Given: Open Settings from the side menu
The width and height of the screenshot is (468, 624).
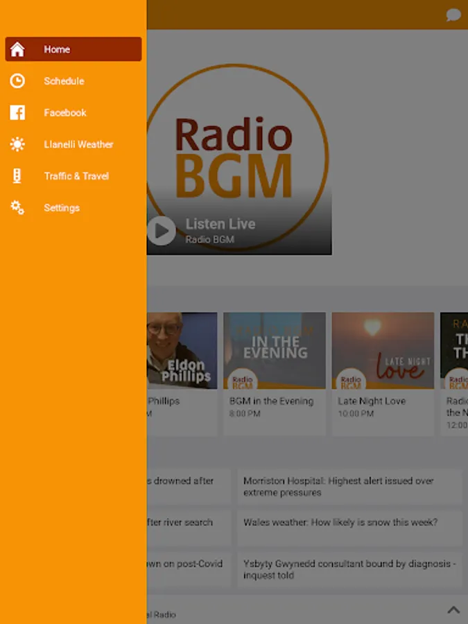Looking at the screenshot, I should point(73,207).
